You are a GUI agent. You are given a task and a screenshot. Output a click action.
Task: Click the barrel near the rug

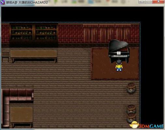(x=131, y=88)
